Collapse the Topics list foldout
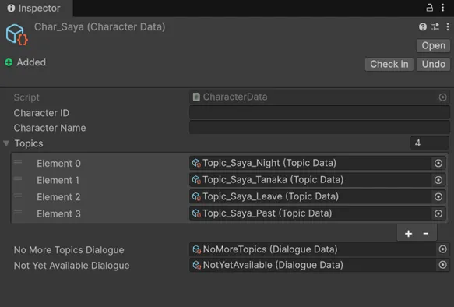Image resolution: width=454 pixels, height=307 pixels. [x=6, y=143]
